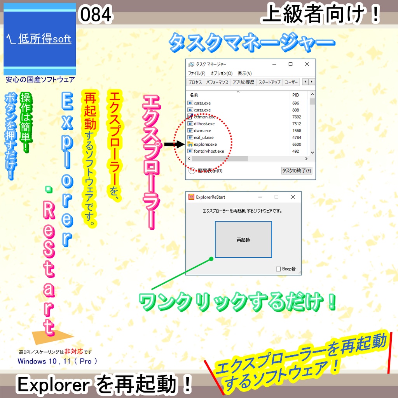Click PID value 6500
Image resolution: width=398 pixels, height=398 pixels.
(297, 144)
